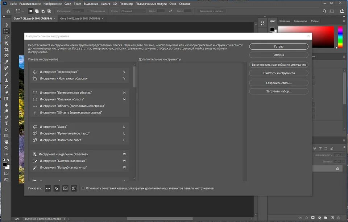Switch to the Gory 9 (62).jpg tab
This screenshot has height=222, width=348.
click(80, 18)
